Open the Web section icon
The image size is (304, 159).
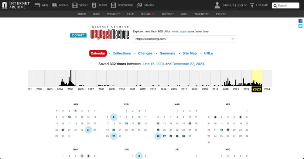(37, 5)
